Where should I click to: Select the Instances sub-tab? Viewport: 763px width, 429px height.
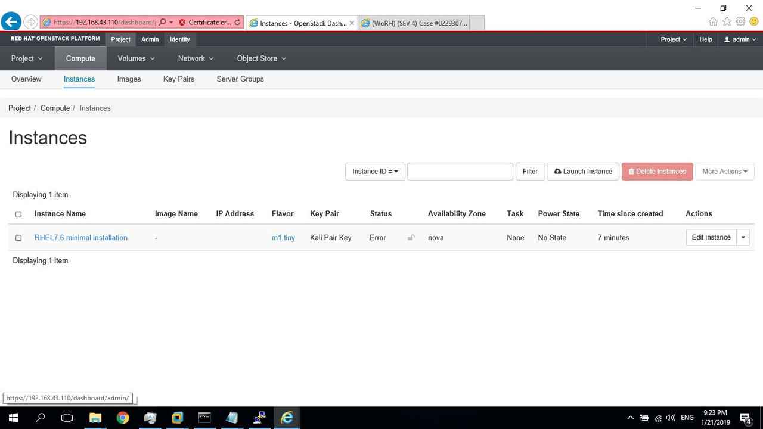pyautogui.click(x=79, y=79)
